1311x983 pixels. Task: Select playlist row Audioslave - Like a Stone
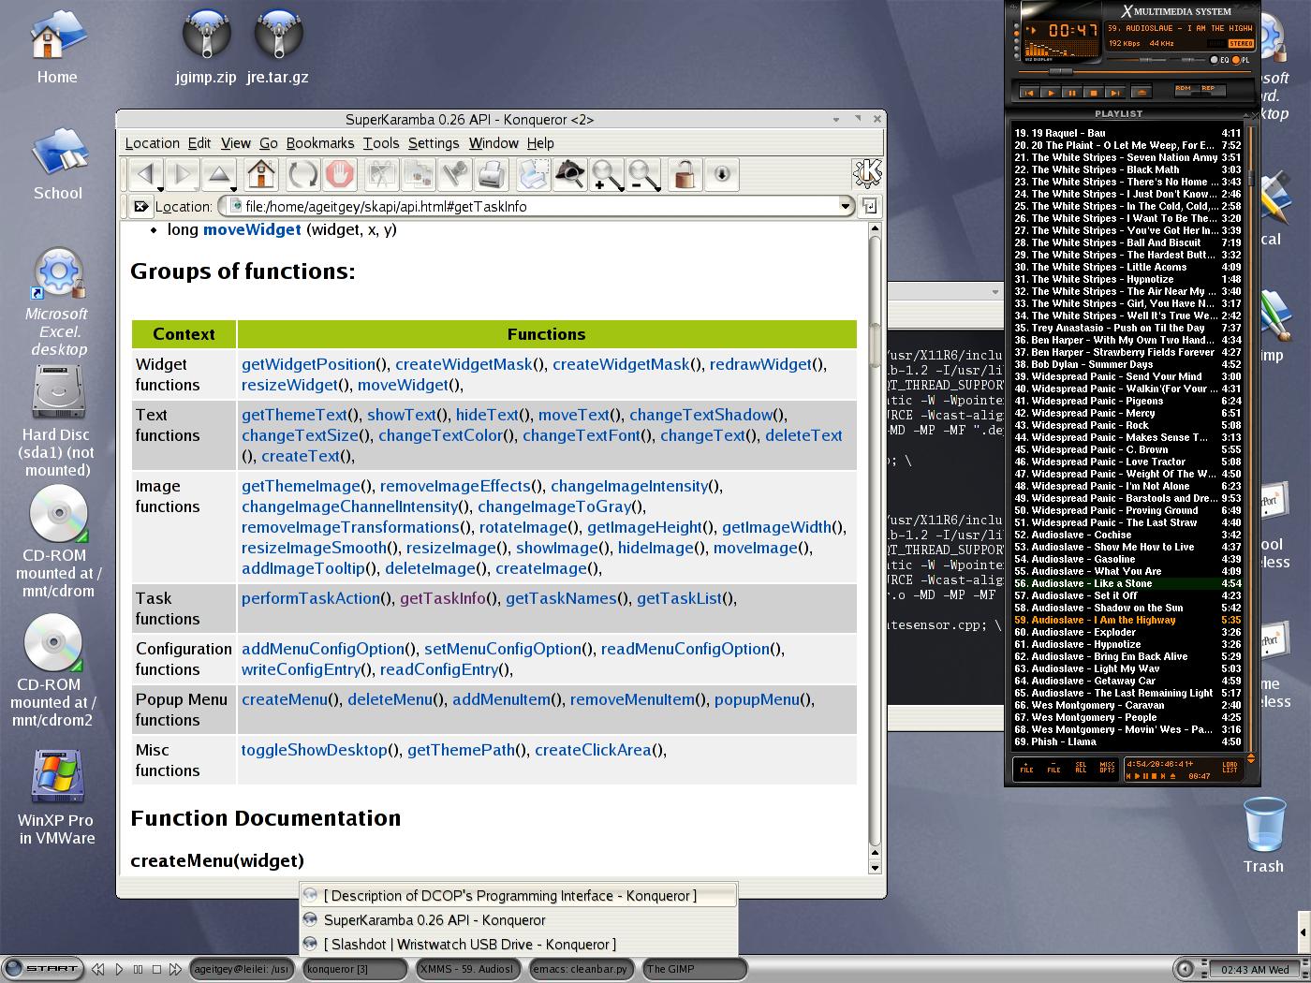pos(1127,583)
